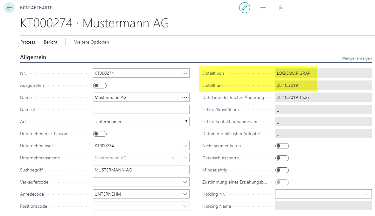Click Erstellt von value LOGISOL\R.GRAF
Viewport: 375px width, 216px height.
(323, 73)
